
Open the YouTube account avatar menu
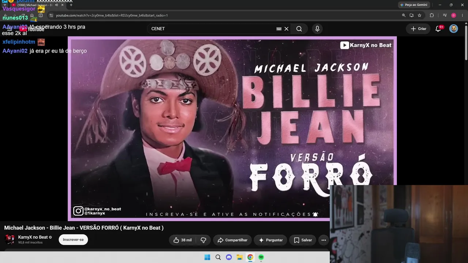(x=454, y=29)
